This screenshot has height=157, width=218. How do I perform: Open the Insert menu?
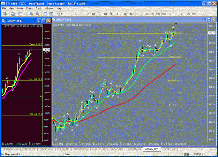coord(20,9)
